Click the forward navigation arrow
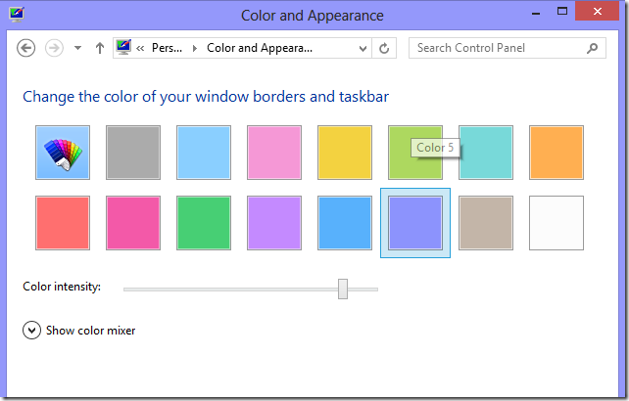 (x=54, y=48)
